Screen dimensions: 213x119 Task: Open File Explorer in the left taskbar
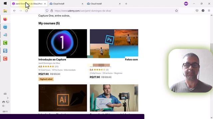5,11
